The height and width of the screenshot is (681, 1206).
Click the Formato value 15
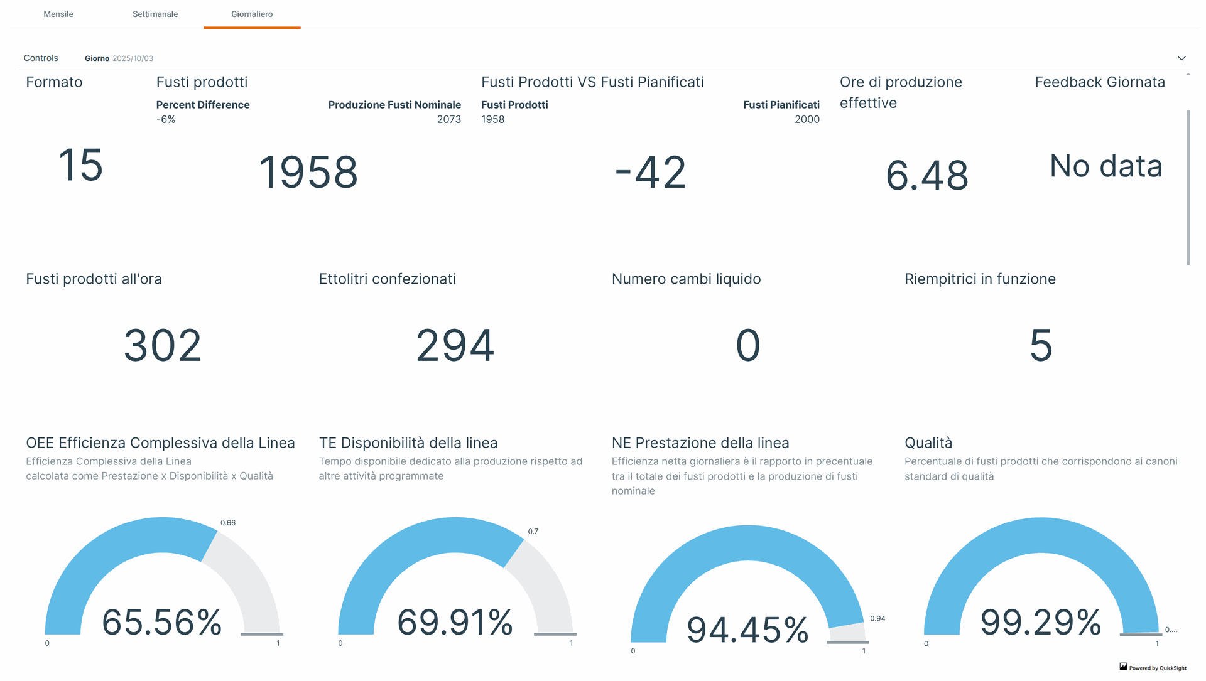tap(80, 165)
